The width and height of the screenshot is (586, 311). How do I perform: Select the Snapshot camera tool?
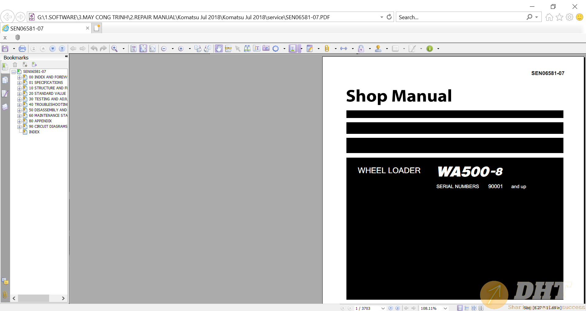tap(266, 48)
